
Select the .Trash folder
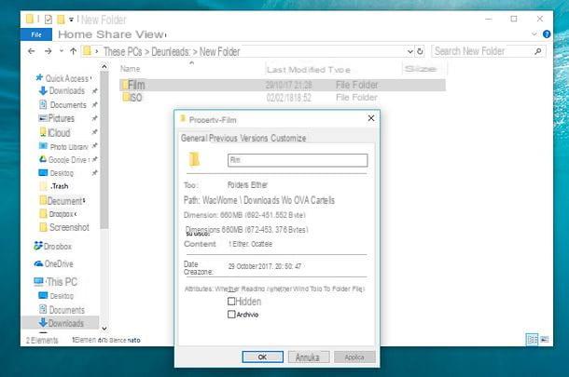point(59,186)
